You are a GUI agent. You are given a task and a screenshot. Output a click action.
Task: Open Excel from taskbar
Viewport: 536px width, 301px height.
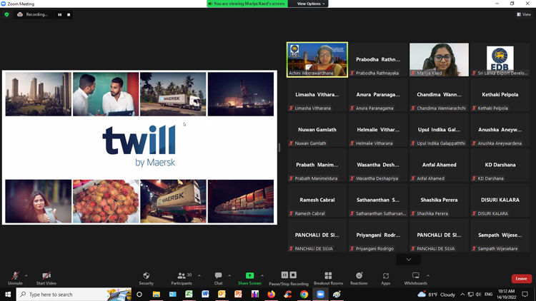click(189, 294)
